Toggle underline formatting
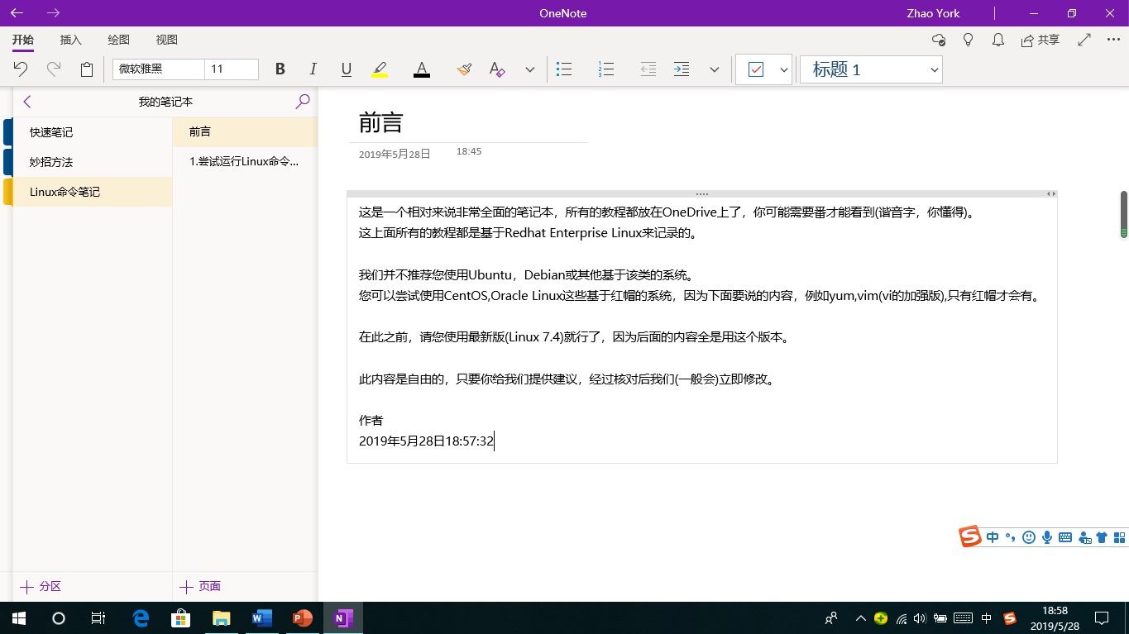1129x634 pixels. coord(347,69)
